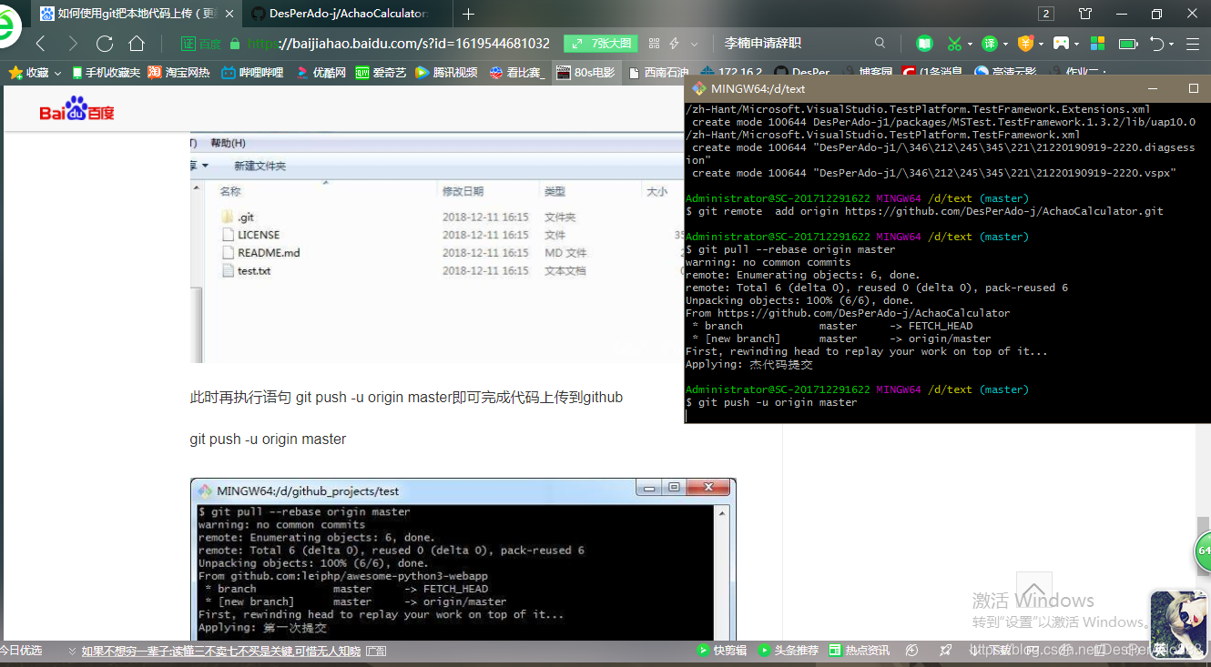
Task: Click the .git folder in the article screenshot
Action: pos(239,217)
